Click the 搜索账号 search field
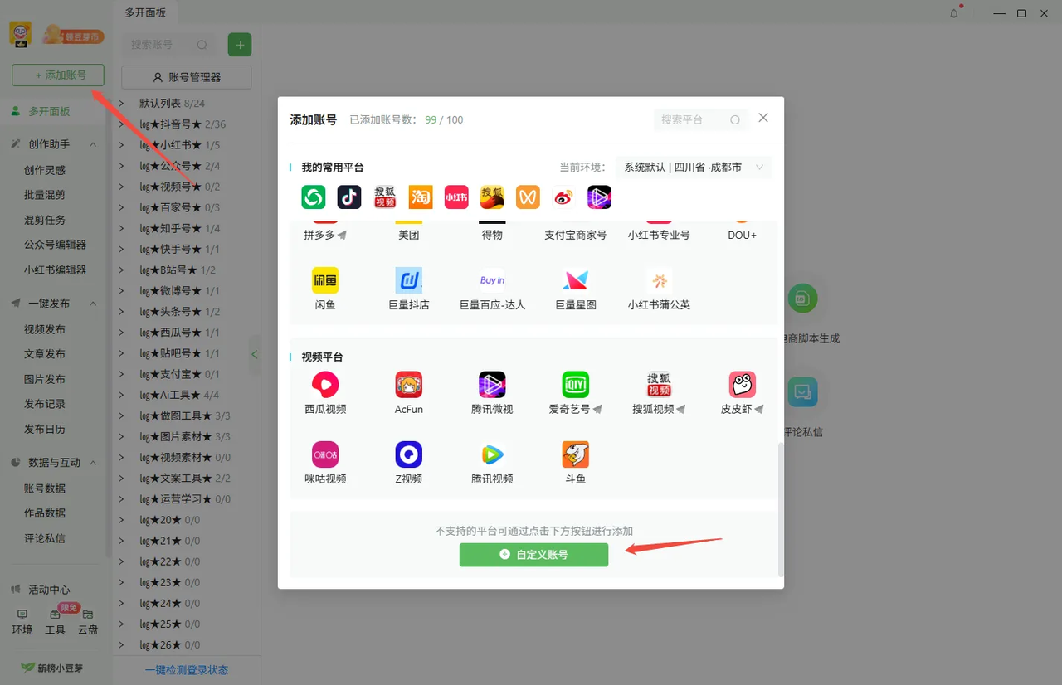This screenshot has width=1062, height=685. coord(169,45)
